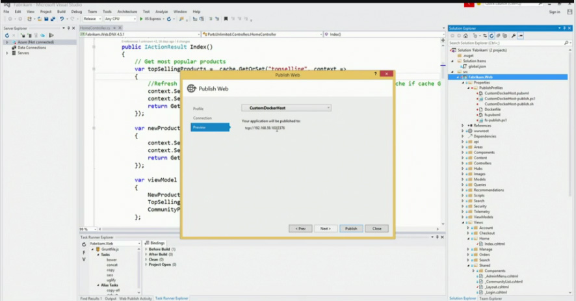The height and width of the screenshot is (301, 576).
Task: Open the Release configuration dropdown
Action: [x=91, y=19]
